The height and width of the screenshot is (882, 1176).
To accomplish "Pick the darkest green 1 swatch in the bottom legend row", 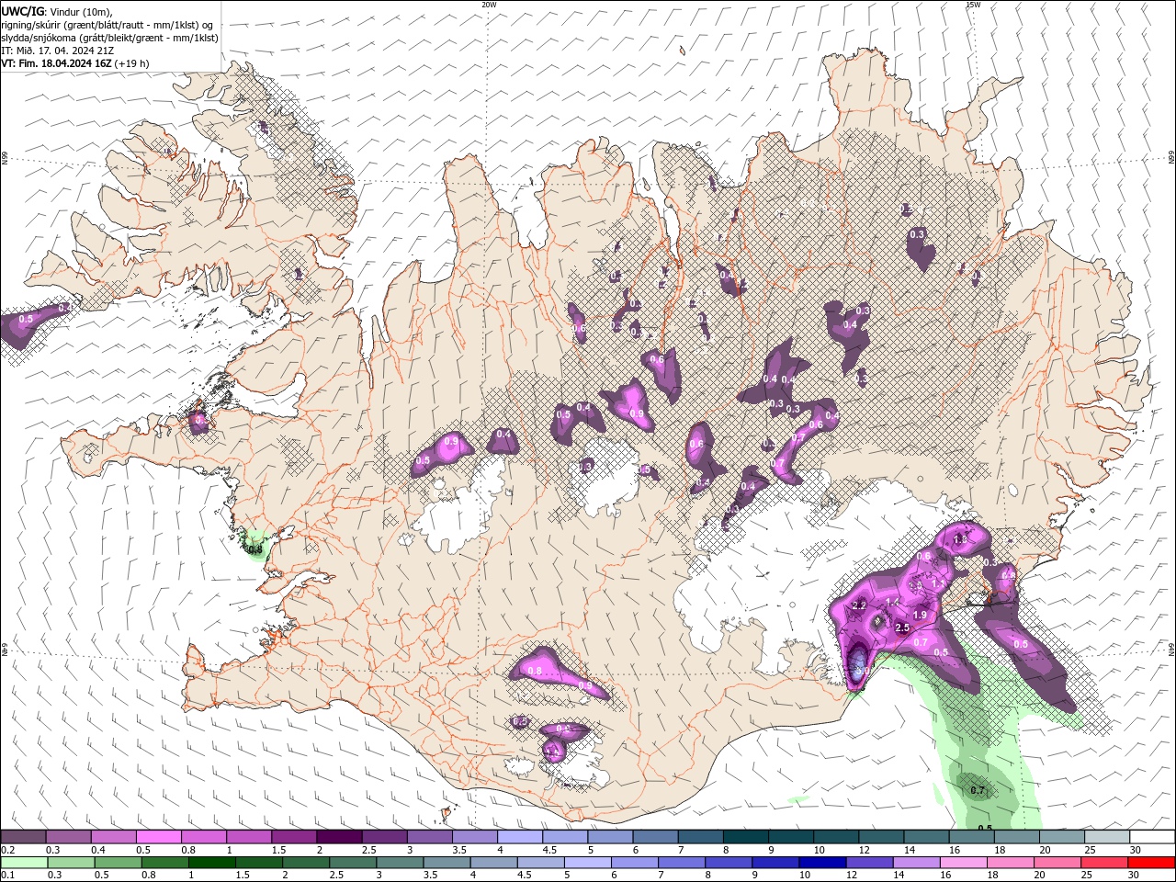I will (x=212, y=863).
